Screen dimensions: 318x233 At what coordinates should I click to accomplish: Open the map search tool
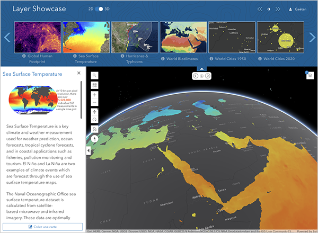pos(94,75)
